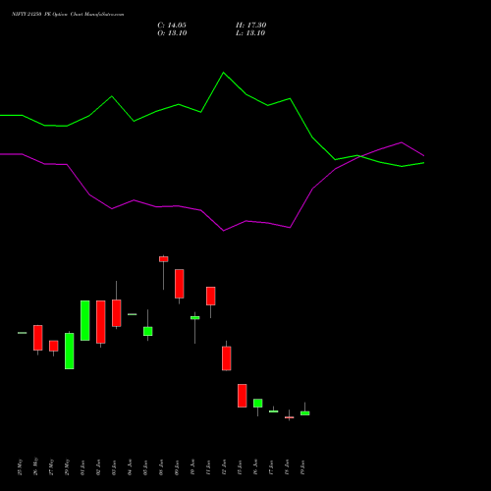Click the '01 Jun' date label
This screenshot has width=491, height=491.
(83, 467)
